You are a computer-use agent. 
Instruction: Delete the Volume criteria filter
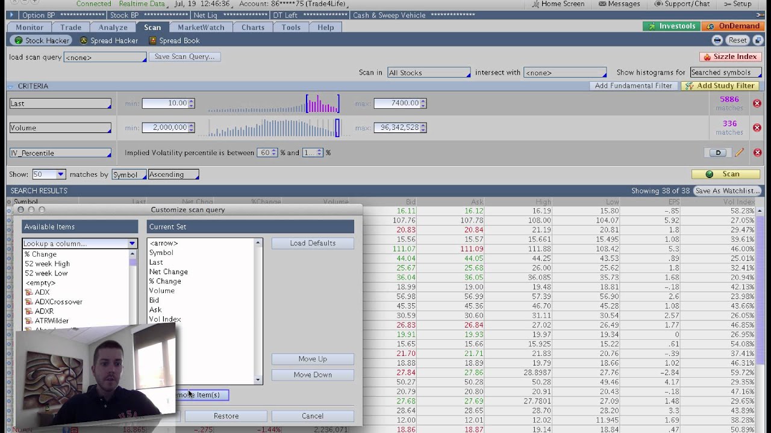tap(757, 127)
